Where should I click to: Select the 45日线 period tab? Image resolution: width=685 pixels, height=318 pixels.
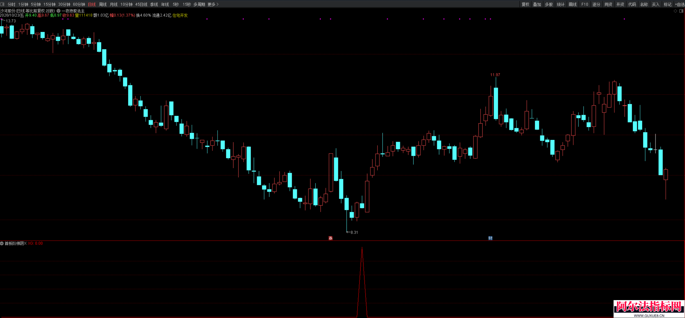pyautogui.click(x=141, y=4)
